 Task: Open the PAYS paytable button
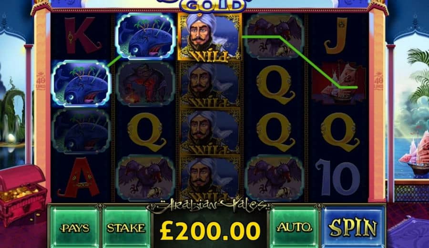(75, 227)
